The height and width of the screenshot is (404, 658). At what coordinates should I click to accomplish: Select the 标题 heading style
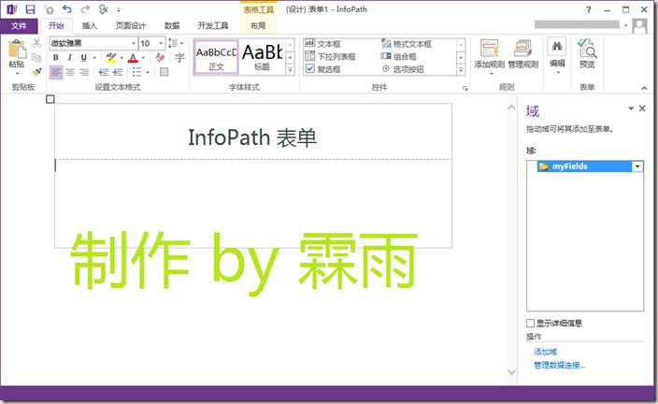(262, 58)
